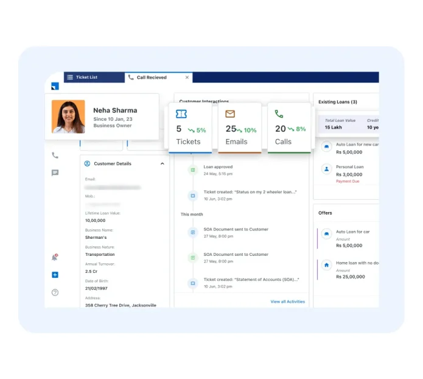
Task: Click the Customer Details person icon
Action: (x=87, y=163)
